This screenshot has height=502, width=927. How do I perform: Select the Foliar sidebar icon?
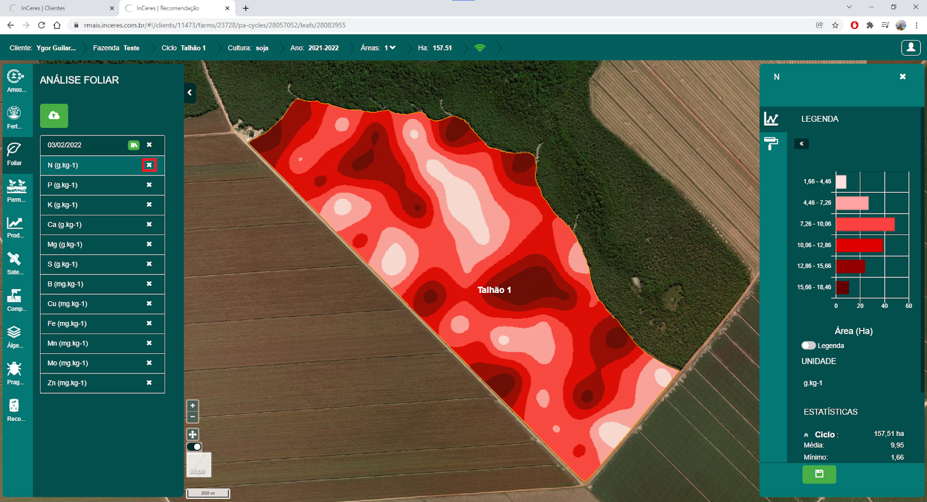tap(14, 154)
